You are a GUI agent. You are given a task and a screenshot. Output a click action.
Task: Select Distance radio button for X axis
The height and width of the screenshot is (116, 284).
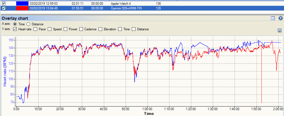(x=28, y=24)
